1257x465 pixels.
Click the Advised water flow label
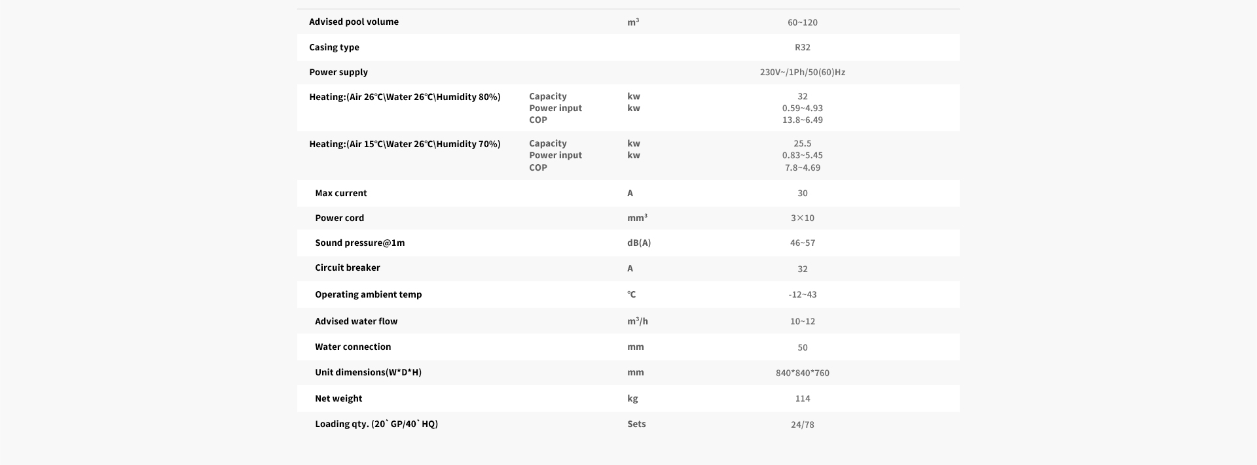(x=356, y=321)
